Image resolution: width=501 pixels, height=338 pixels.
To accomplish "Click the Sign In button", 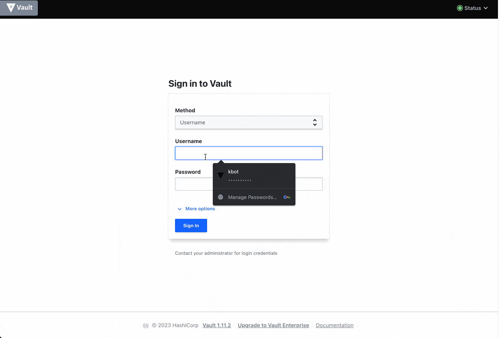I will [x=191, y=226].
